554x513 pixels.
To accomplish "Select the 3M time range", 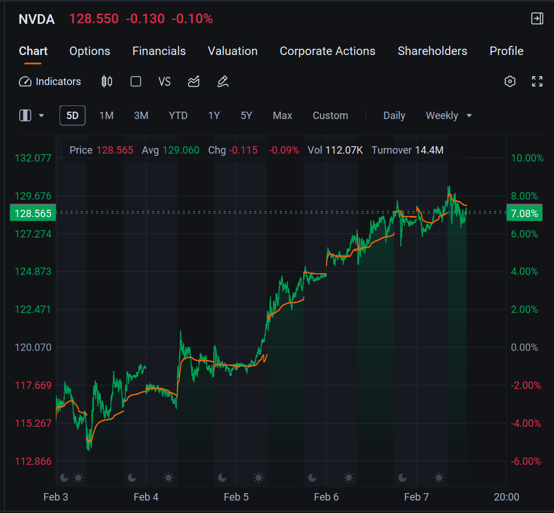I will 141,116.
